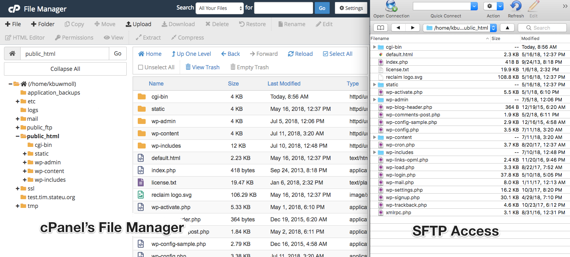Sort file list by Last Modified column

pos(284,84)
